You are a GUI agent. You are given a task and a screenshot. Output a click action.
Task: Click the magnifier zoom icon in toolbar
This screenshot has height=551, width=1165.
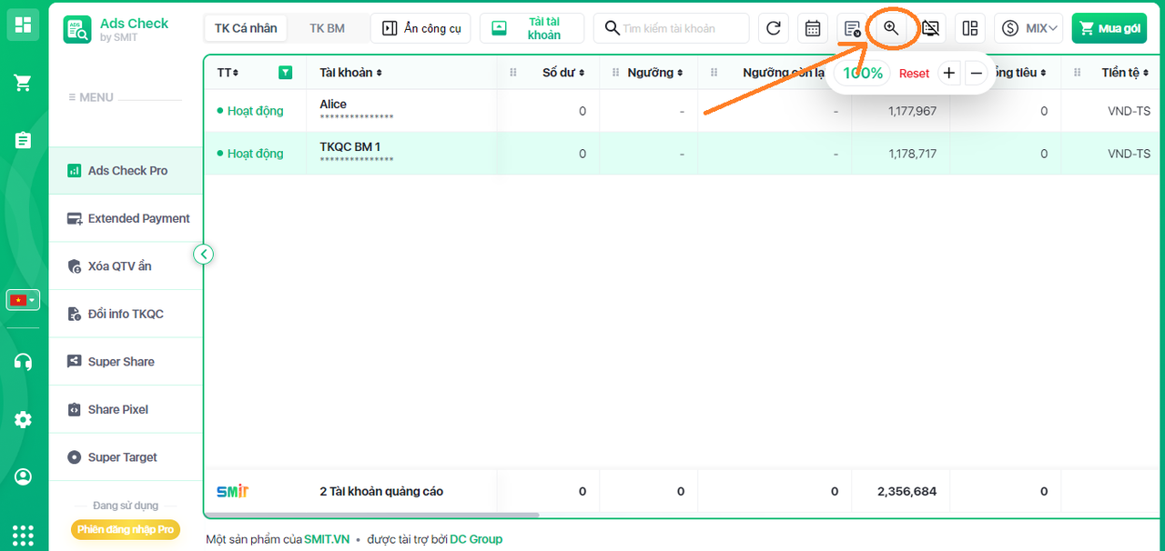pos(891,28)
